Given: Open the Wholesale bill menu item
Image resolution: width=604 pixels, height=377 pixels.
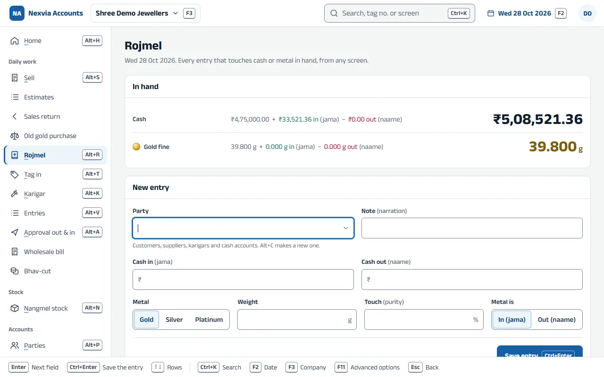Looking at the screenshot, I should [56, 252].
